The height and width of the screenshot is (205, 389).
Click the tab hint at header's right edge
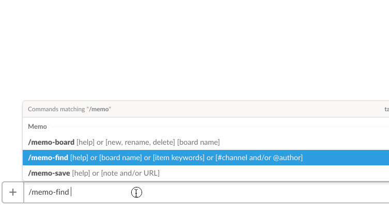coord(386,109)
